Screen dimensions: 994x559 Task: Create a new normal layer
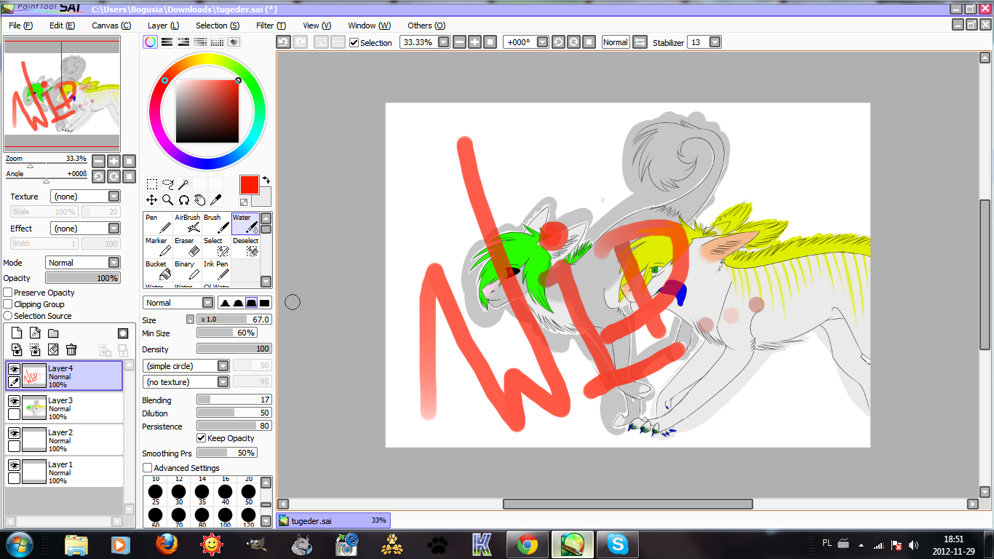[x=17, y=333]
